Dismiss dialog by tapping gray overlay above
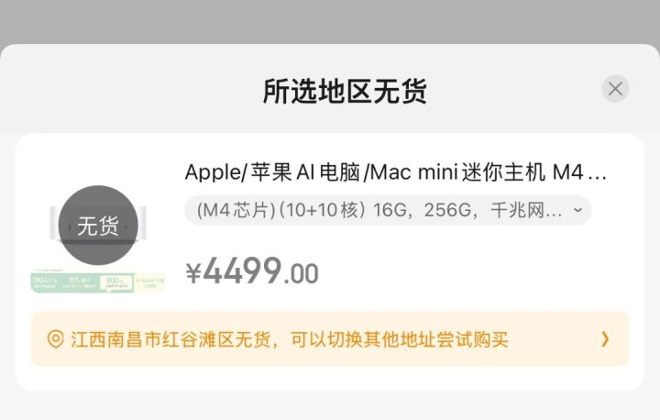The width and height of the screenshot is (660, 420). click(x=330, y=21)
